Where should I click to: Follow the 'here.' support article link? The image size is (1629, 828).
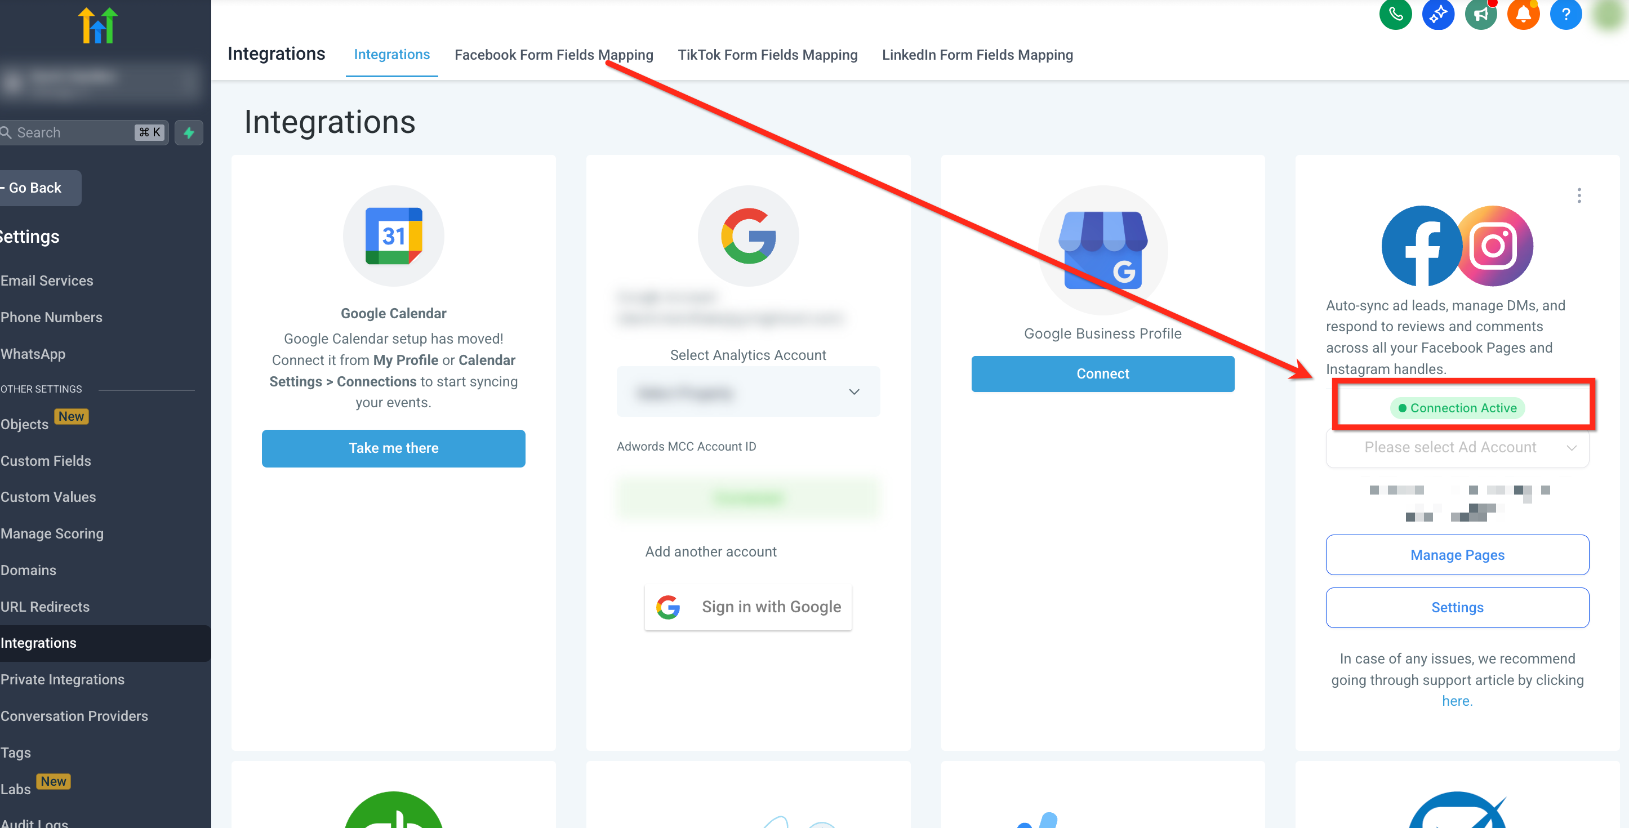pyautogui.click(x=1457, y=701)
